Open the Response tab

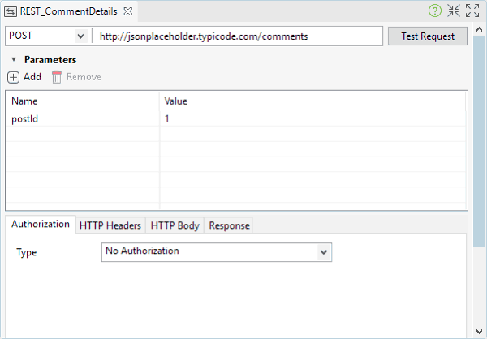click(229, 225)
